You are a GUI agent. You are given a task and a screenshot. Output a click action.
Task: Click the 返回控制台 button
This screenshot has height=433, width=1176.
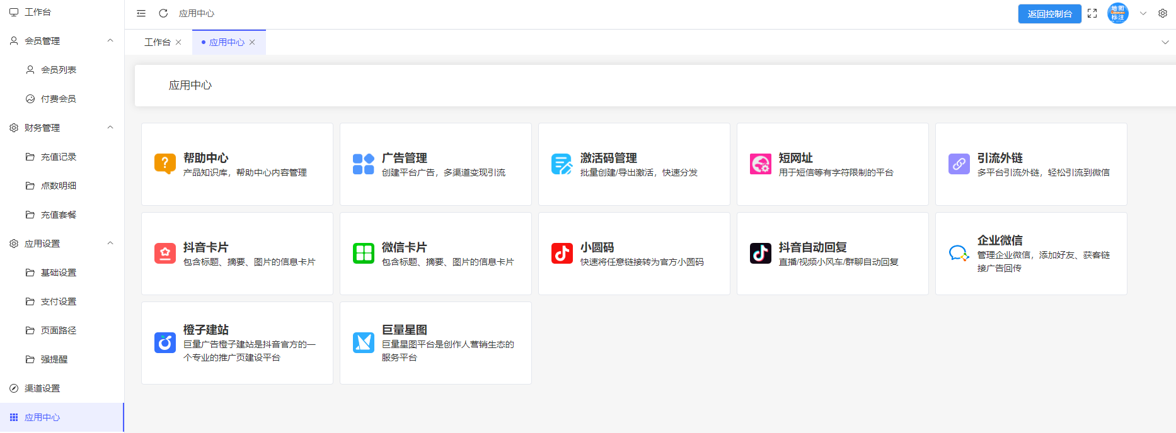tap(1049, 14)
